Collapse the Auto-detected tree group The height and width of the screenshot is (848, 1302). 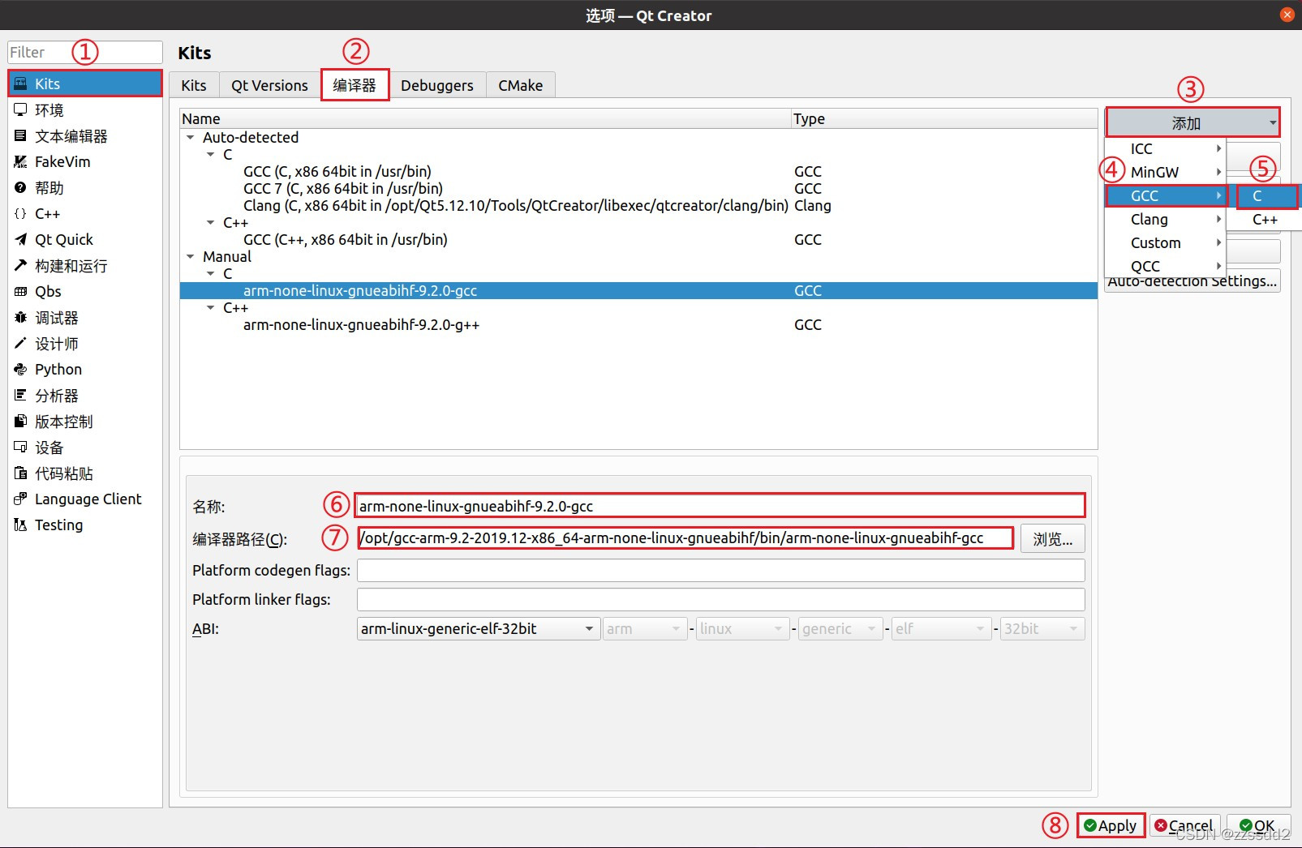pos(191,137)
